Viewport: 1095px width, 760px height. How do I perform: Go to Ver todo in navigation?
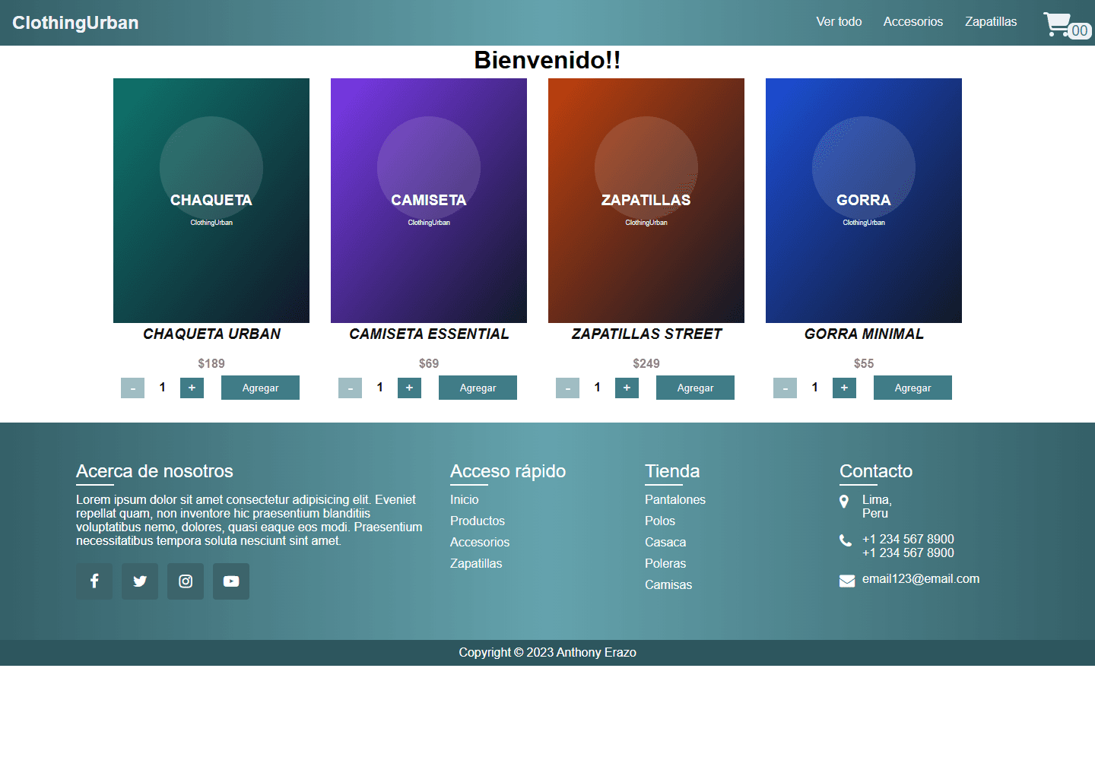click(839, 22)
